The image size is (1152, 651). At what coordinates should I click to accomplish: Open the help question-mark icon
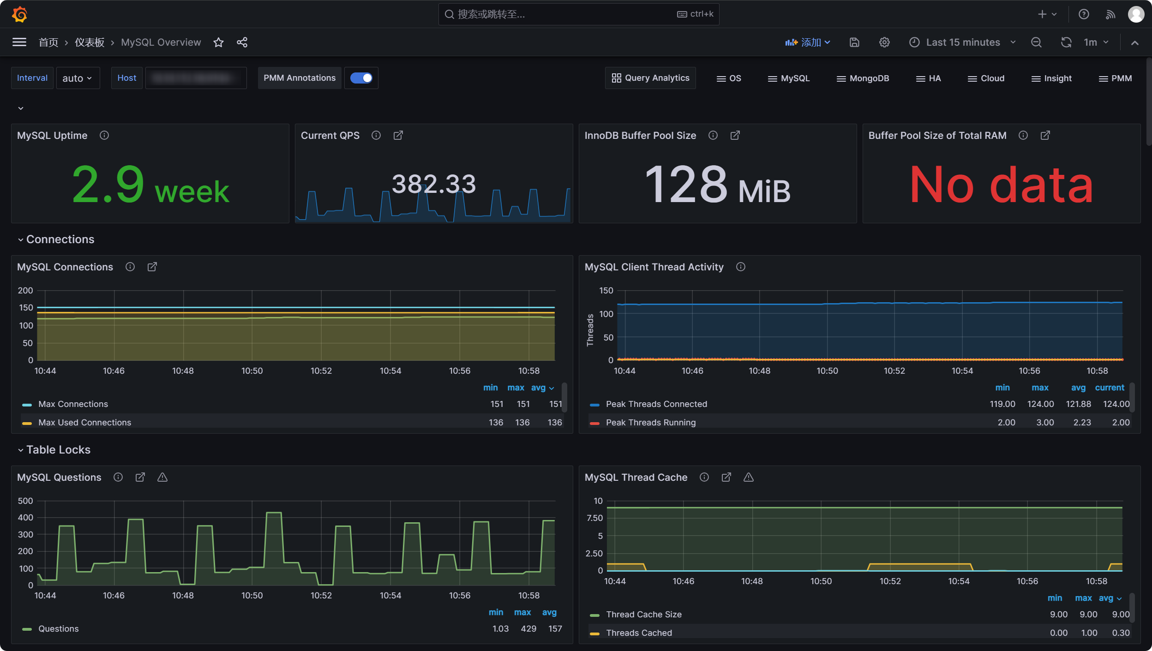click(x=1084, y=14)
